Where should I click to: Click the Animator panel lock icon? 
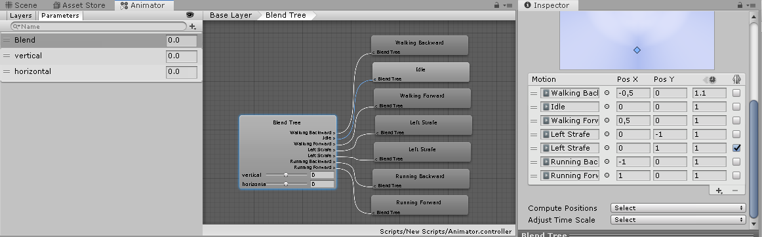[496, 5]
